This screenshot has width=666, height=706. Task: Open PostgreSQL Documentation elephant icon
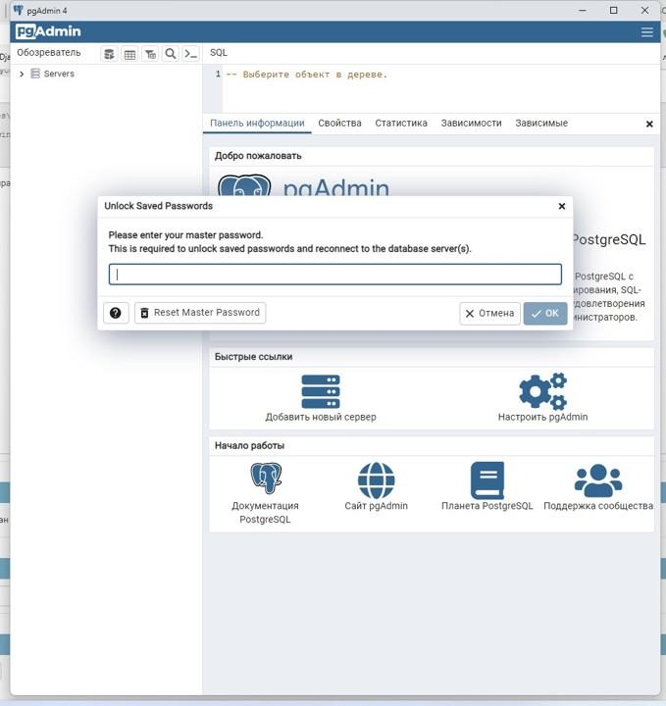[266, 479]
